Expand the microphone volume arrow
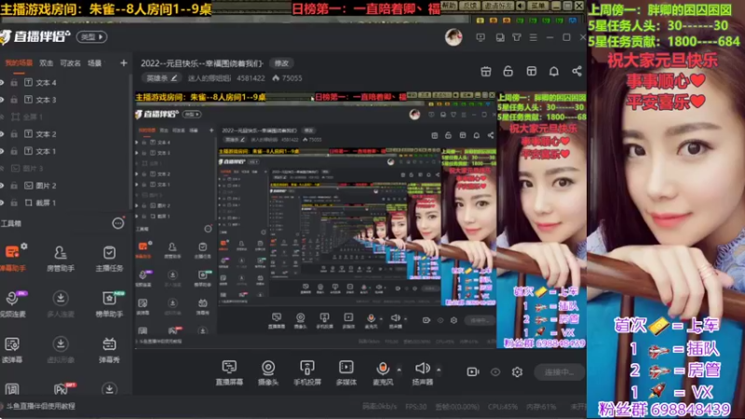 click(x=399, y=369)
